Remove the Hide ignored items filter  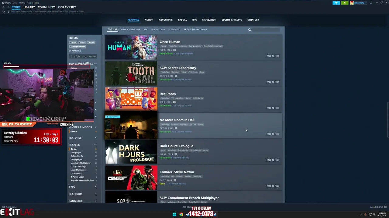pos(78,47)
